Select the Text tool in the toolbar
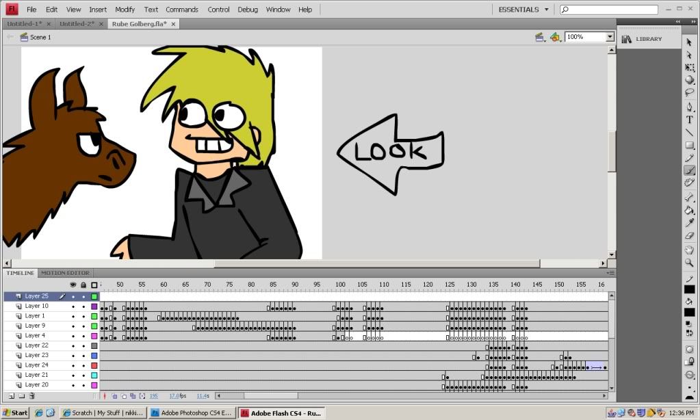 tap(690, 120)
